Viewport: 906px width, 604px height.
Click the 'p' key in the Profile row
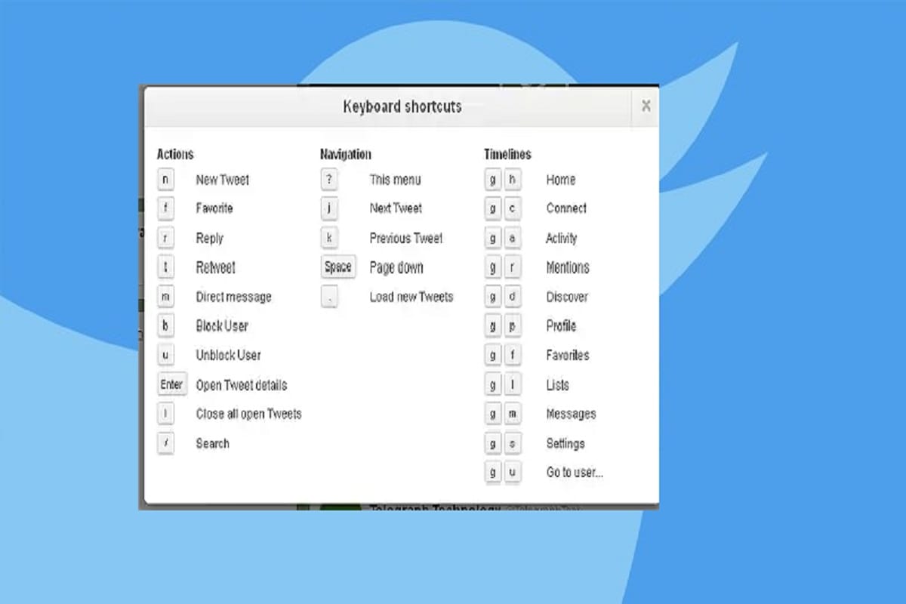(x=513, y=326)
